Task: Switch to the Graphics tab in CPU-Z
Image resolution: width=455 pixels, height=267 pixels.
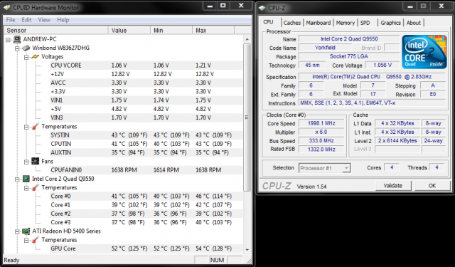Action: click(390, 23)
